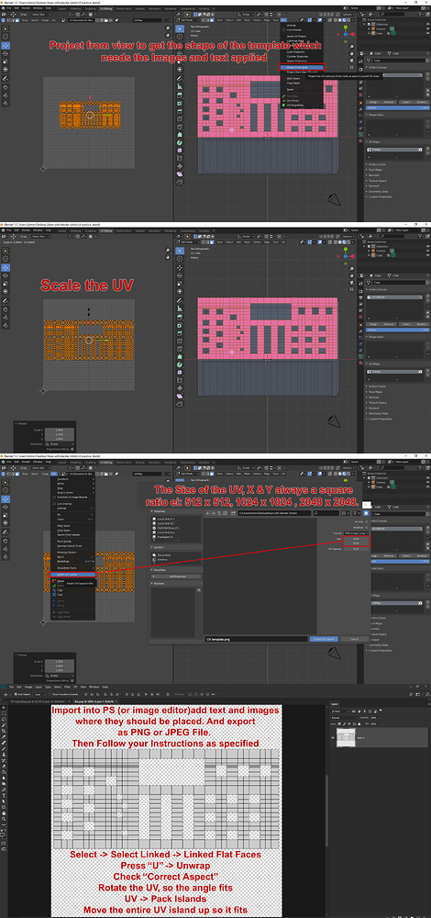Screen dimensions: 431x918
Task: Open Photoshop's Filter menu
Action: pyautogui.click(x=67, y=687)
